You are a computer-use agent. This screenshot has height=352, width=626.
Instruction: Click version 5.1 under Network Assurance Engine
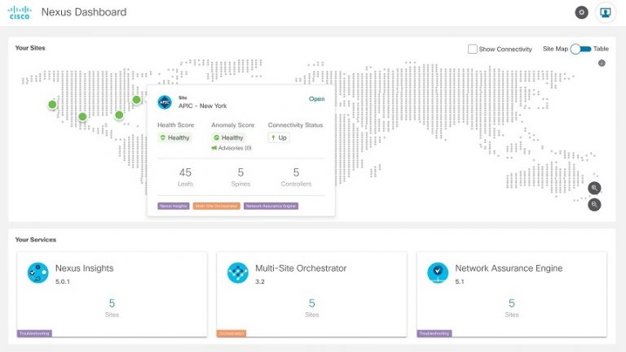460,281
